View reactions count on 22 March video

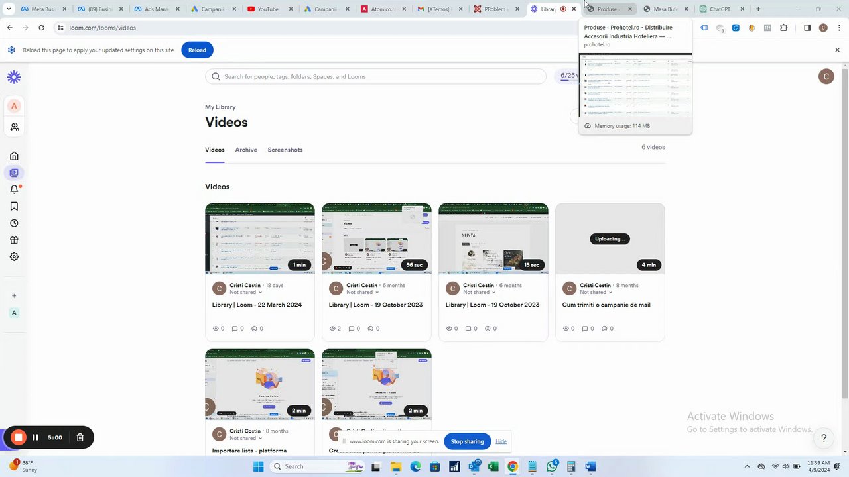[257, 329]
